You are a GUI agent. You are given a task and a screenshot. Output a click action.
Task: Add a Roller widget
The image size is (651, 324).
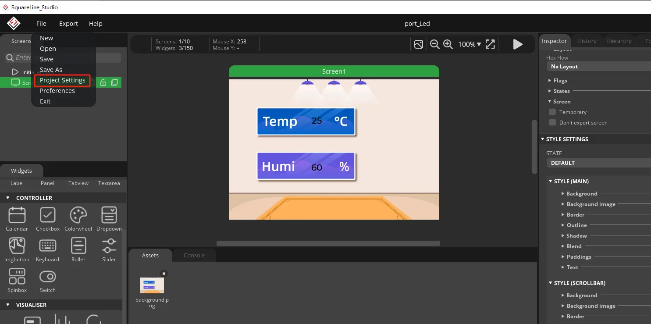tap(78, 249)
